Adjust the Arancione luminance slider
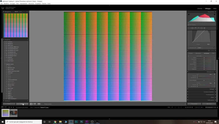This screenshot has width=219, height=124. [204, 59]
